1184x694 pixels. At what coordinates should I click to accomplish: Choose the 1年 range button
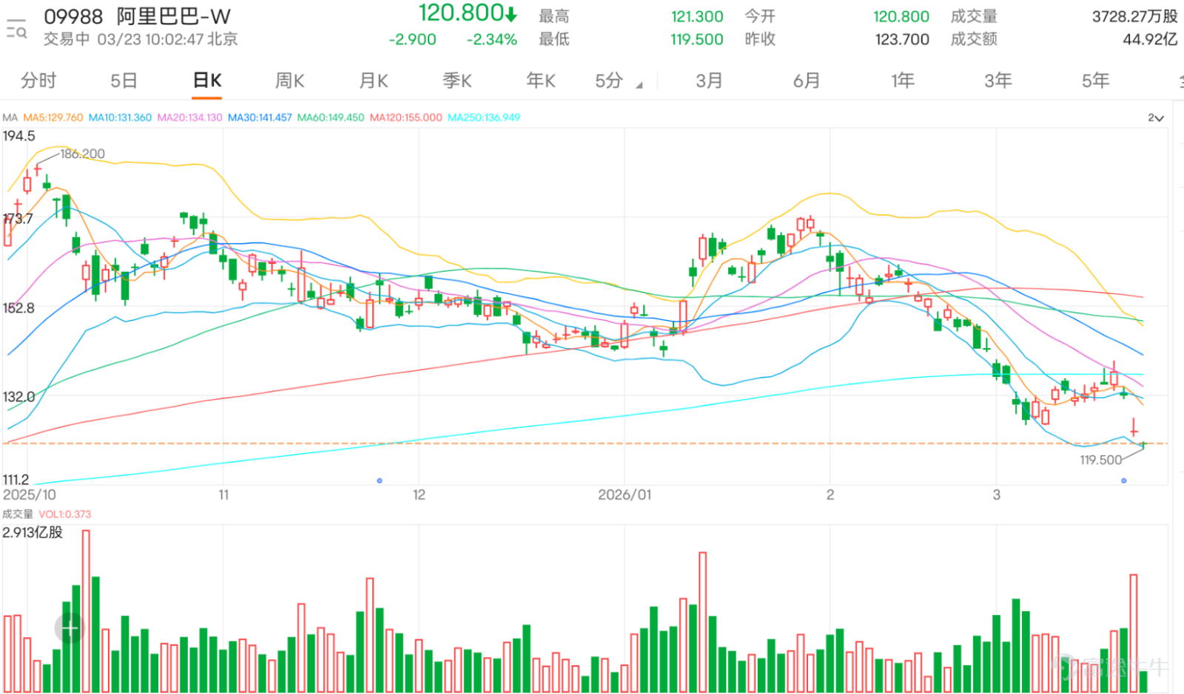[903, 81]
